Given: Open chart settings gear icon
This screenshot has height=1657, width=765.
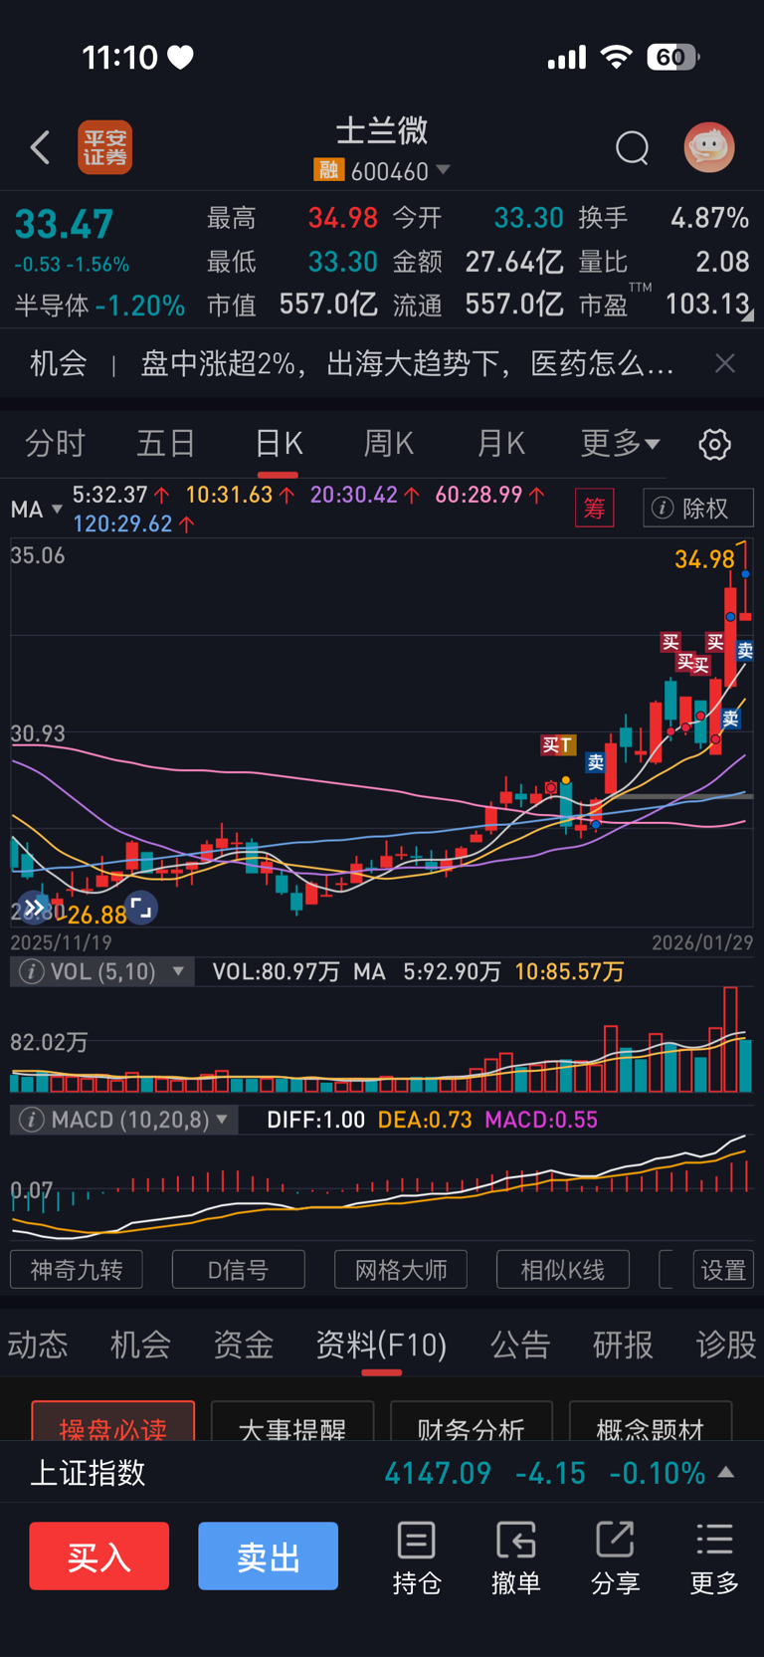Looking at the screenshot, I should coord(714,444).
